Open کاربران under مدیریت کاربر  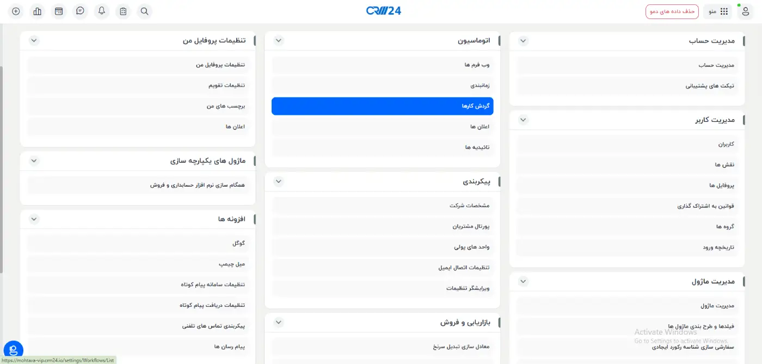[627, 144]
